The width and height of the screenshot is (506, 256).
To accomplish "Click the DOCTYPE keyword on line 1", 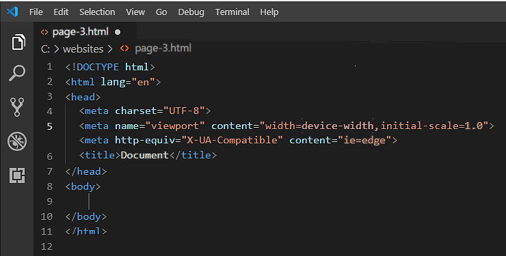I will click(98, 67).
